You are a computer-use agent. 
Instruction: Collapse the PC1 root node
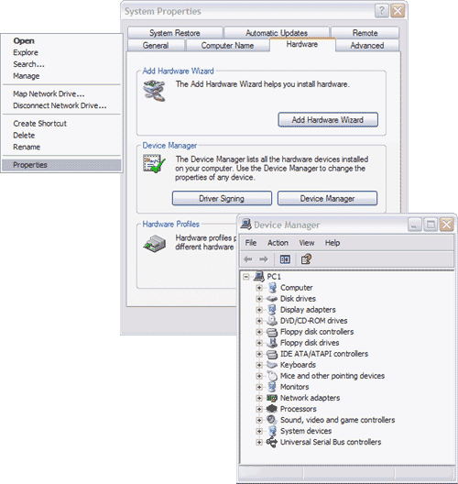(x=245, y=277)
